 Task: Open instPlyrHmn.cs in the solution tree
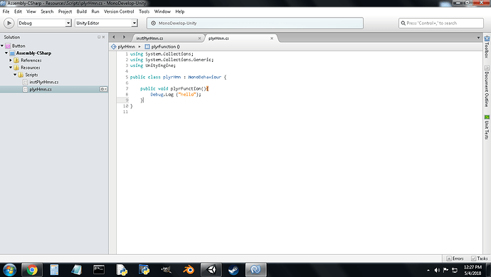(x=44, y=82)
